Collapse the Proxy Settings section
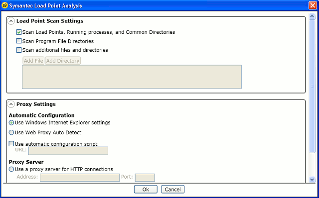Viewport: 319px width, 198px height. [x=11, y=104]
